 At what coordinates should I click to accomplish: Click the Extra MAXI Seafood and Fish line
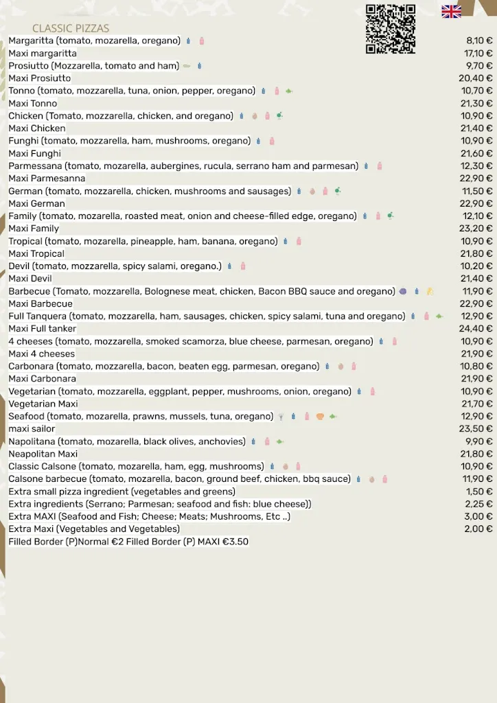pos(149,517)
